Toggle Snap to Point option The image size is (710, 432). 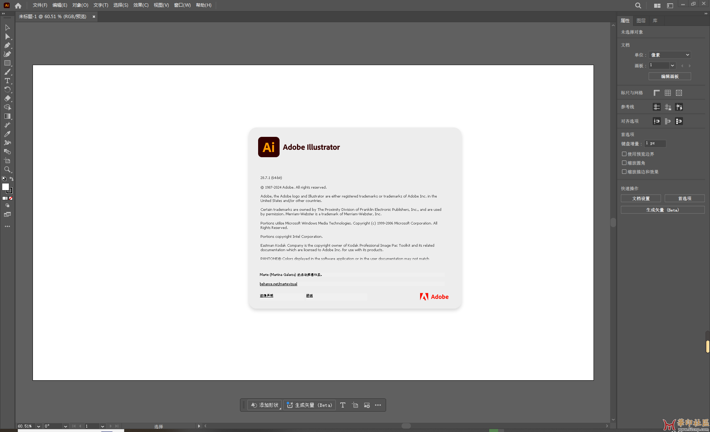(x=656, y=121)
